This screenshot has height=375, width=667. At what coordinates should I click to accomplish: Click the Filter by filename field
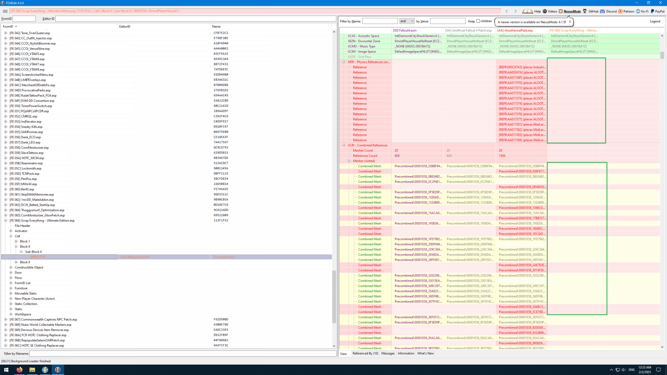183,353
